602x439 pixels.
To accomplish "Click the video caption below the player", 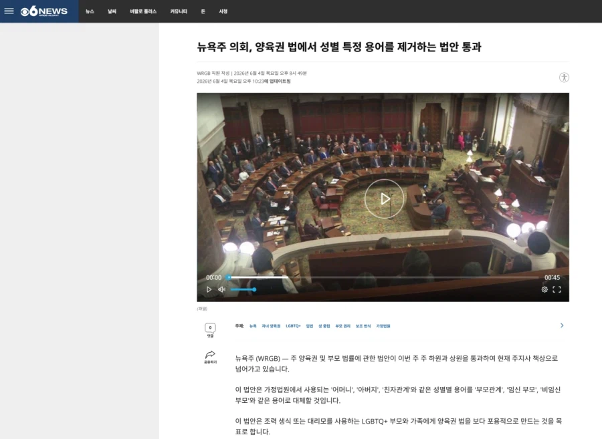I will click(x=202, y=309).
